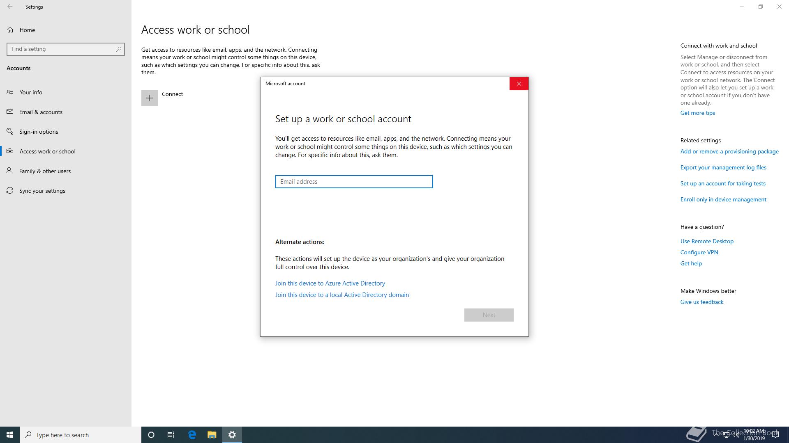Minimize the Settings window
This screenshot has height=443, width=789.
742,7
